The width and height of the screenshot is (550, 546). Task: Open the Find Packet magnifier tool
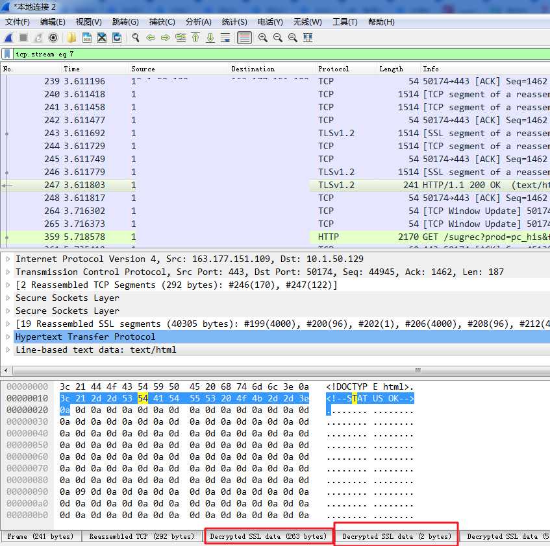tap(136, 38)
